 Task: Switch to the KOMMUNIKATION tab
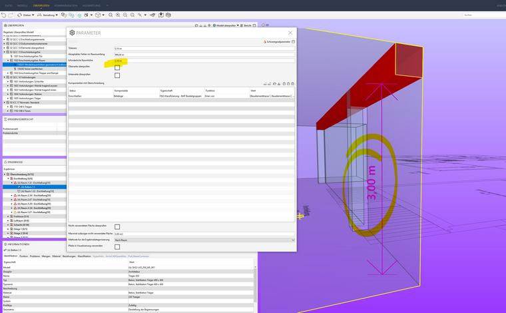click(x=66, y=5)
